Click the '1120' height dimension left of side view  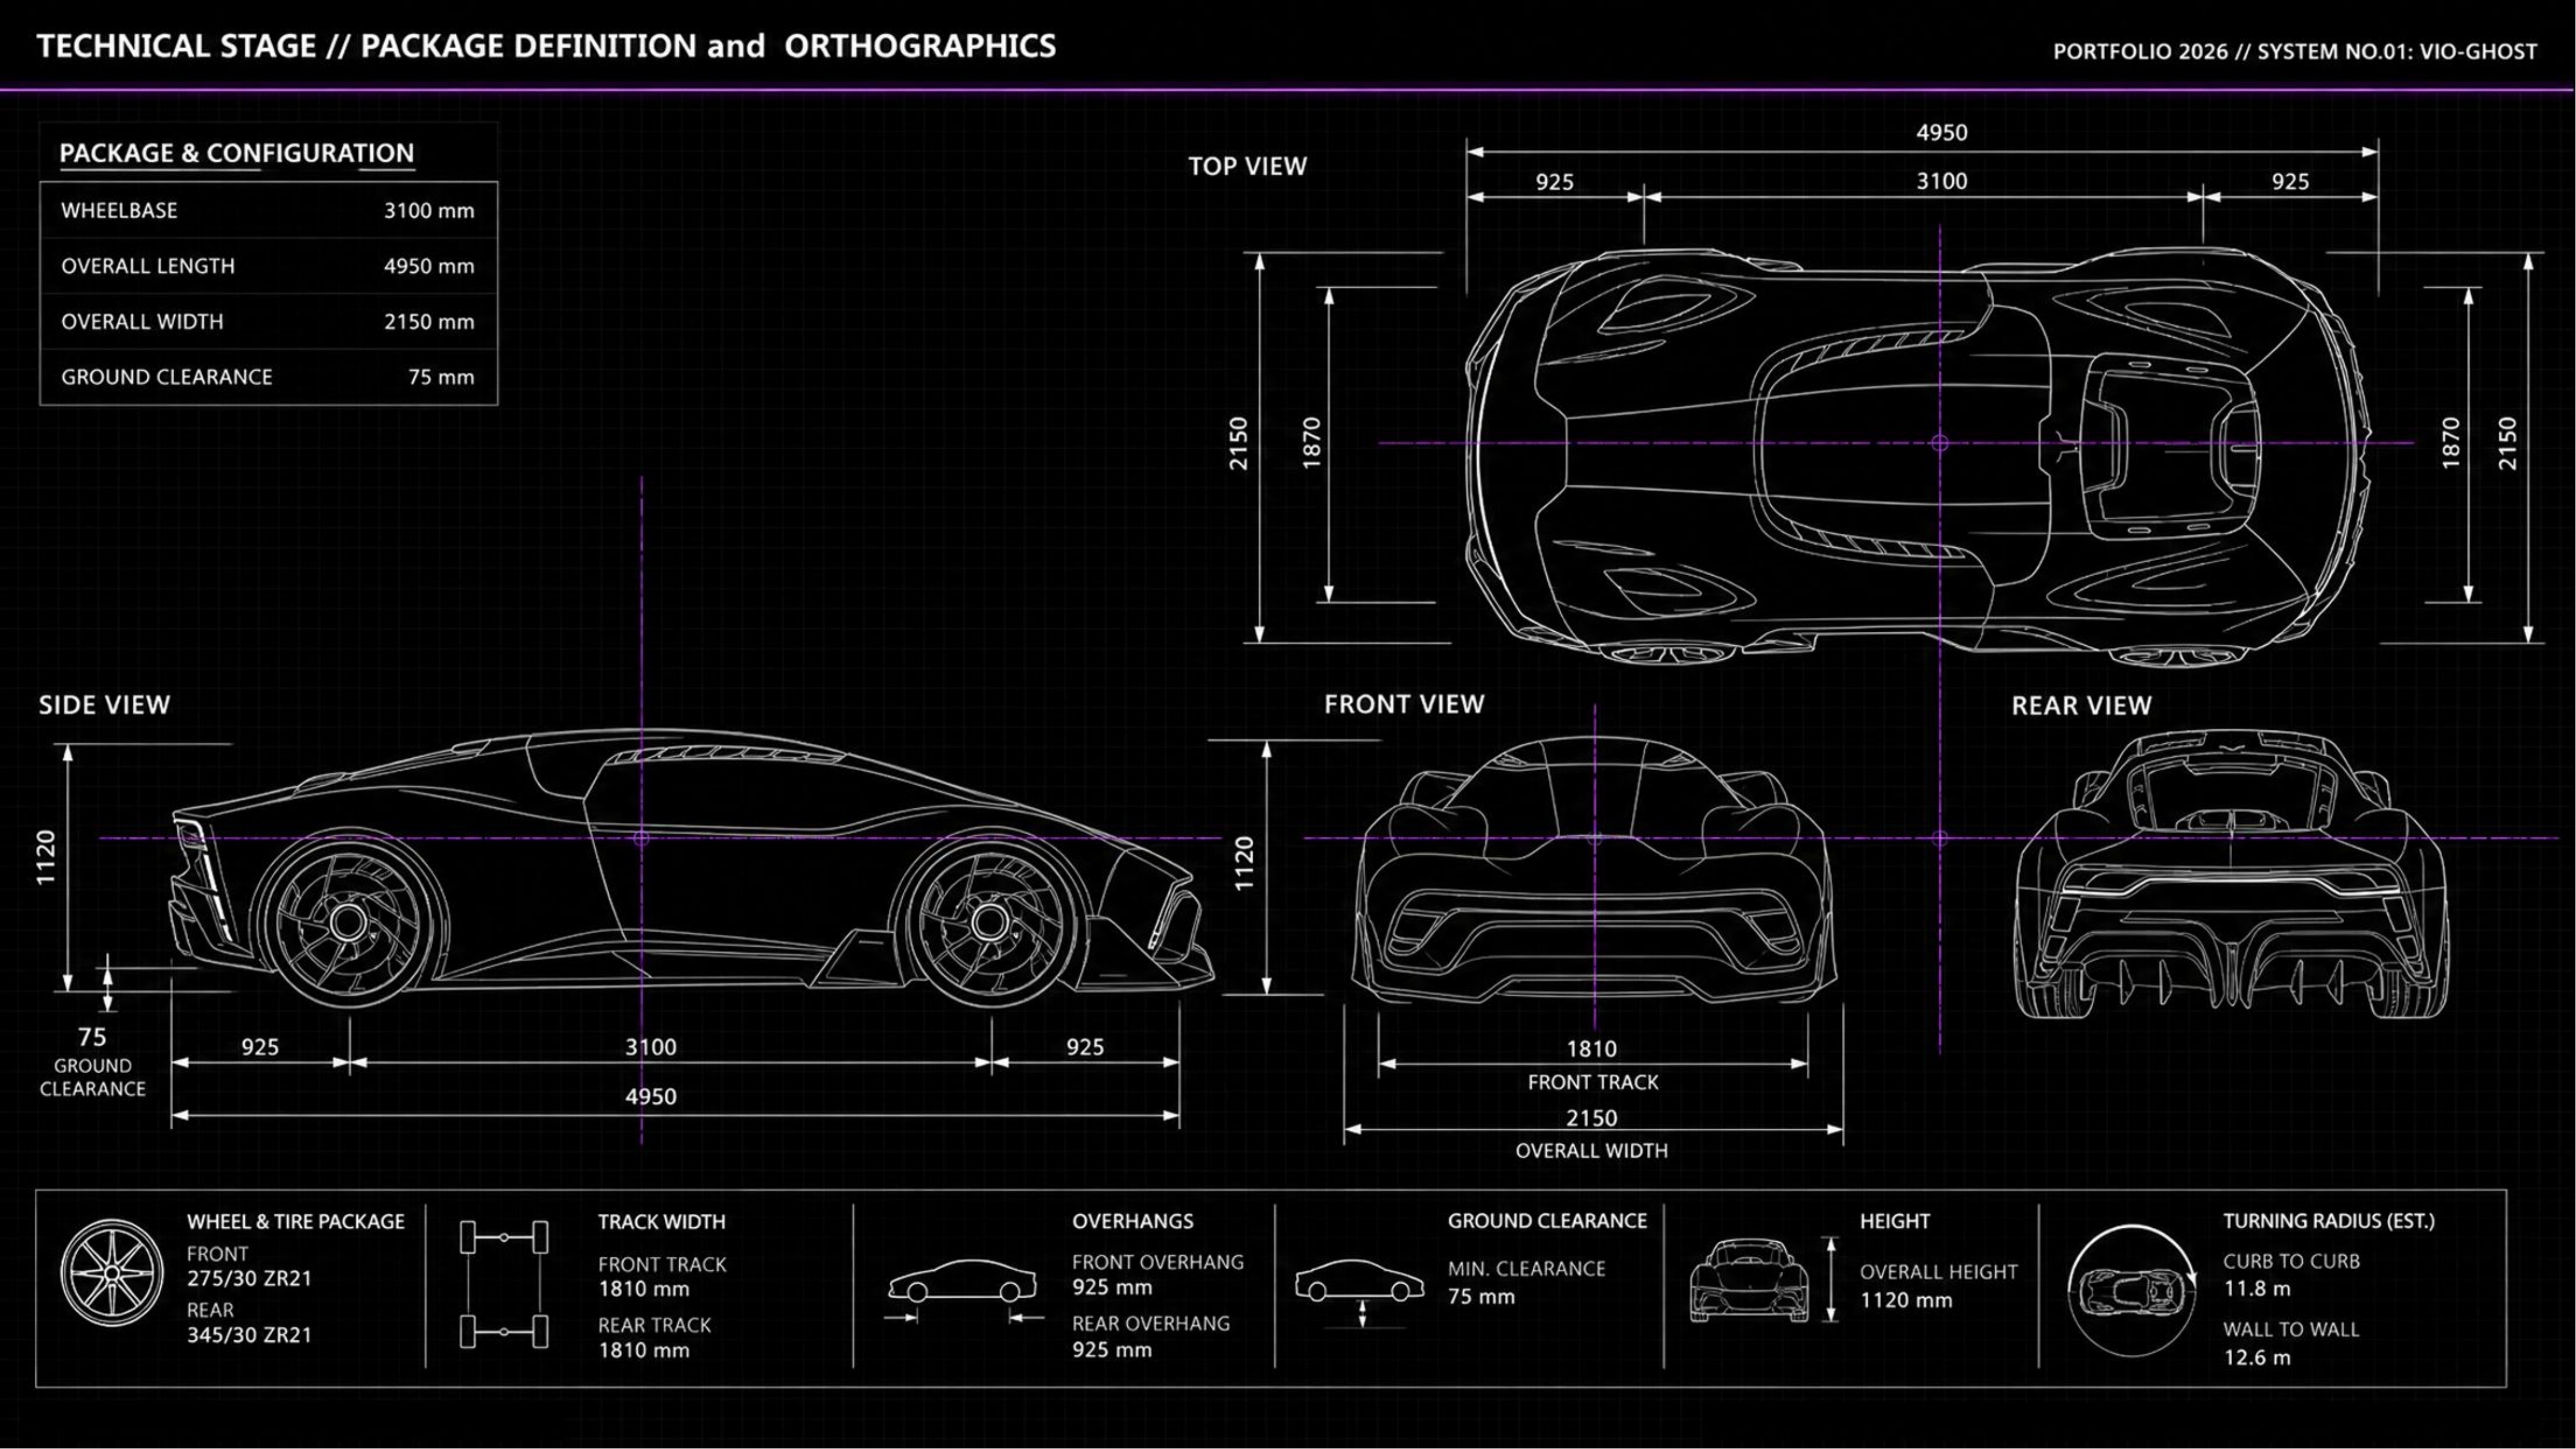(46, 858)
